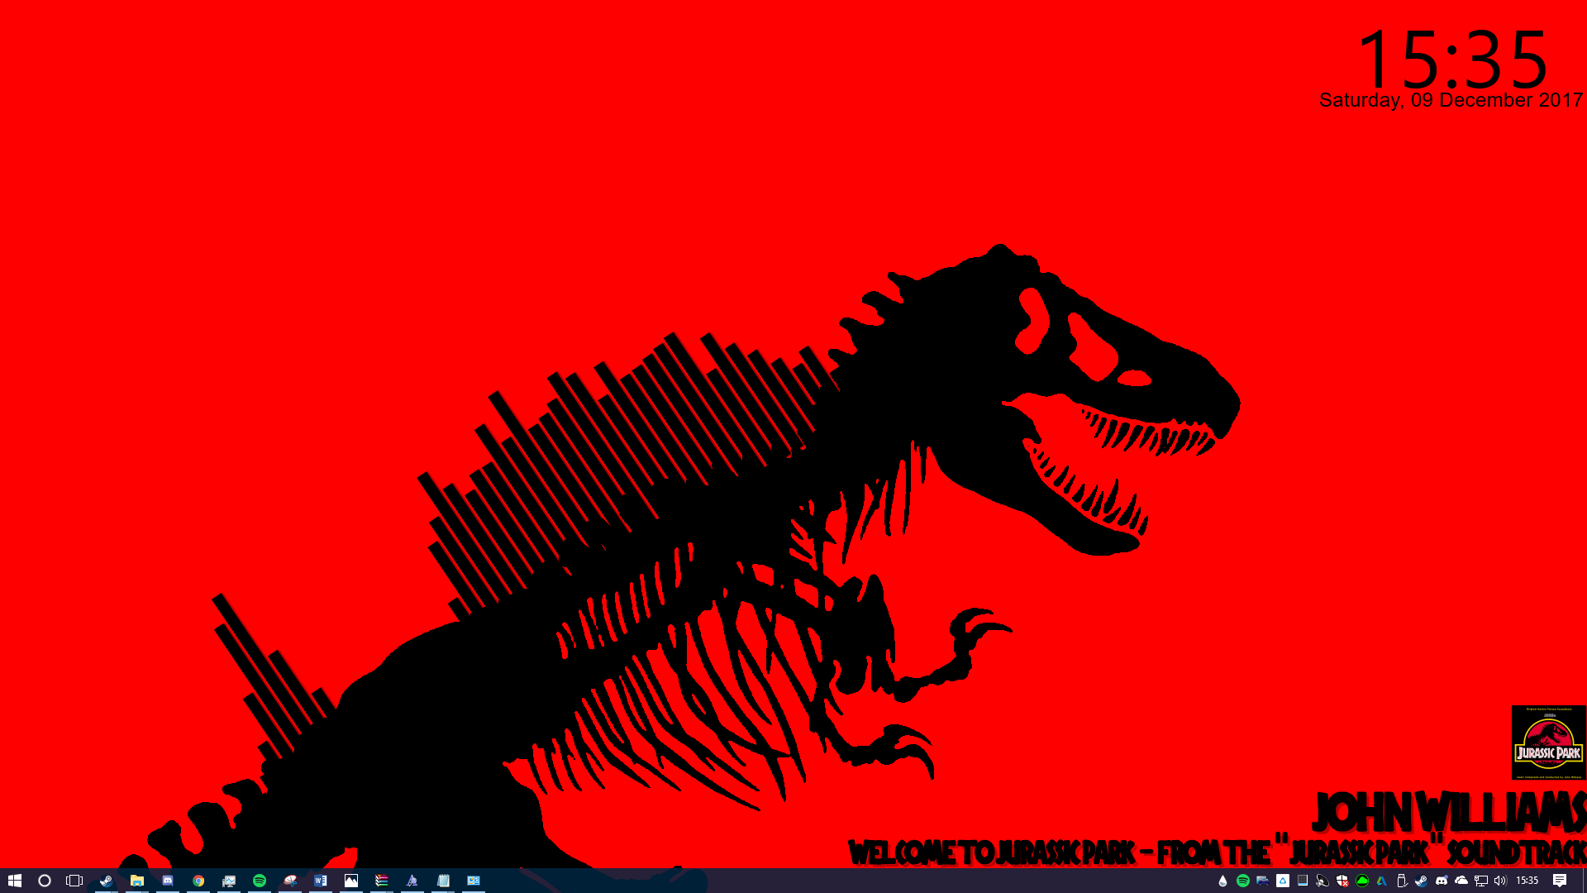The height and width of the screenshot is (893, 1587).
Task: Click the white triangle tray icon
Action: 1283,881
